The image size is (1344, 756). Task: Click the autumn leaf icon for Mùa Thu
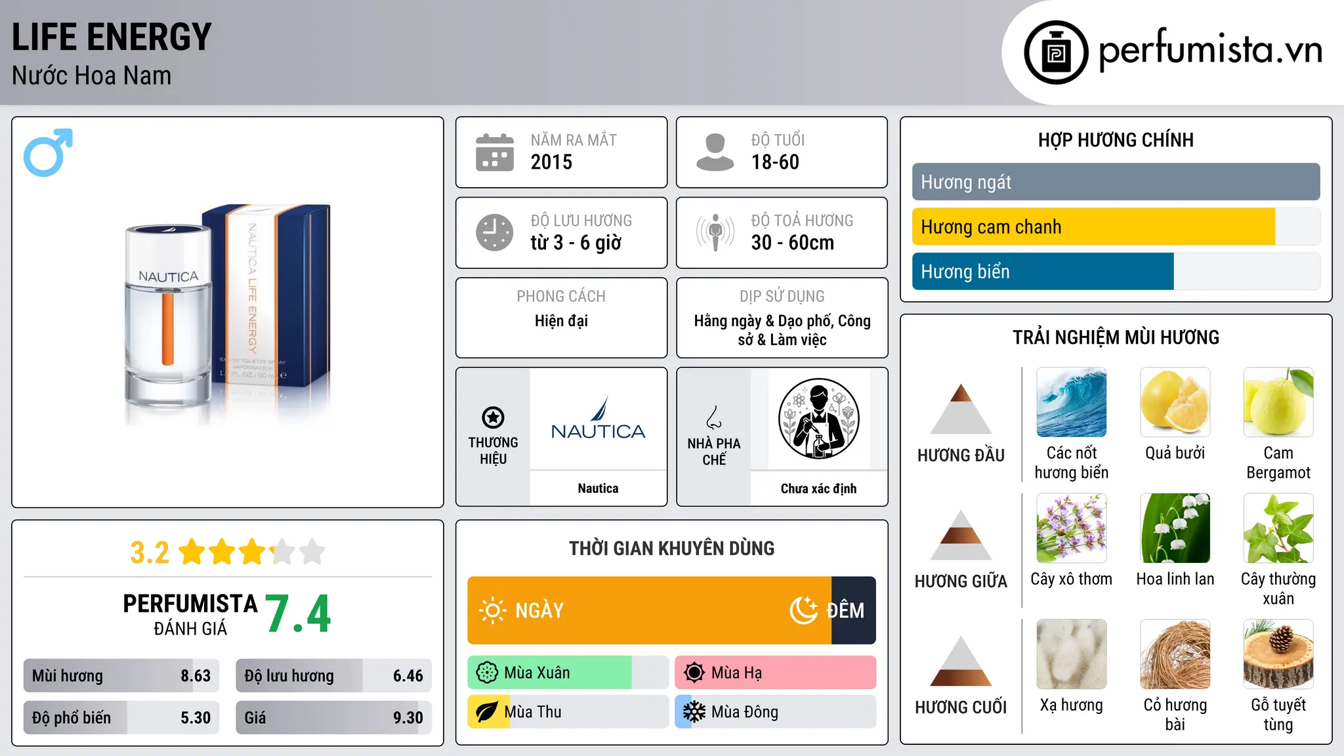(x=487, y=712)
